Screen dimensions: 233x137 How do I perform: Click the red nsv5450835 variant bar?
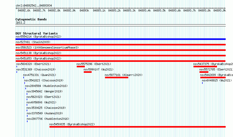click(138, 127)
